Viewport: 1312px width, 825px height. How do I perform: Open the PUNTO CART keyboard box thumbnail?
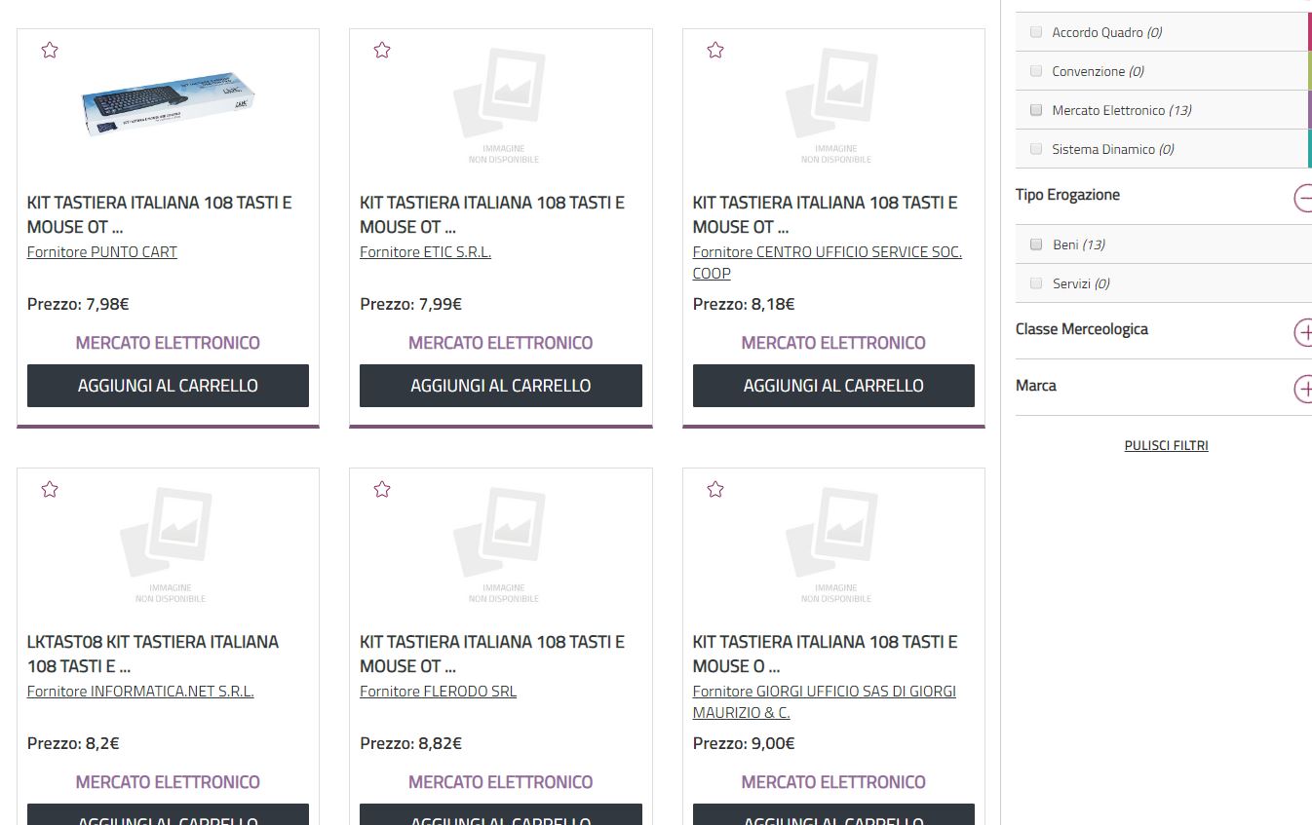click(169, 103)
